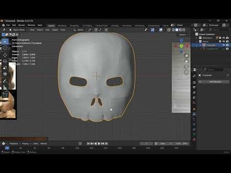This screenshot has height=173, width=231.
Task: Open the viewport Object menu
Action: click(55, 30)
